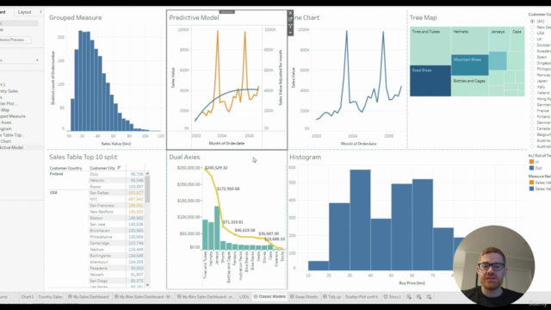The width and height of the screenshot is (551, 310).
Task: Select Grouped Measure in the sheets list
Action: [13, 116]
